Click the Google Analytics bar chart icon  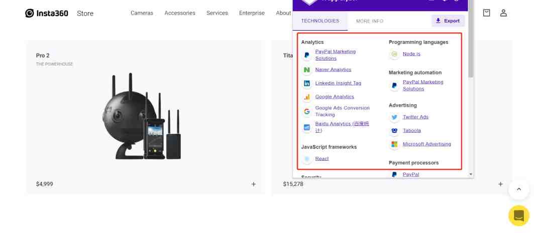pyautogui.click(x=307, y=97)
